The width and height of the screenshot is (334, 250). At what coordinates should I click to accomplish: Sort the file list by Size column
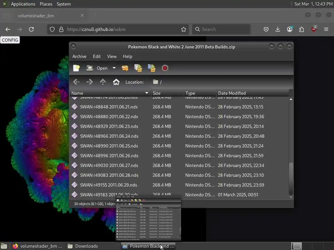(x=167, y=93)
